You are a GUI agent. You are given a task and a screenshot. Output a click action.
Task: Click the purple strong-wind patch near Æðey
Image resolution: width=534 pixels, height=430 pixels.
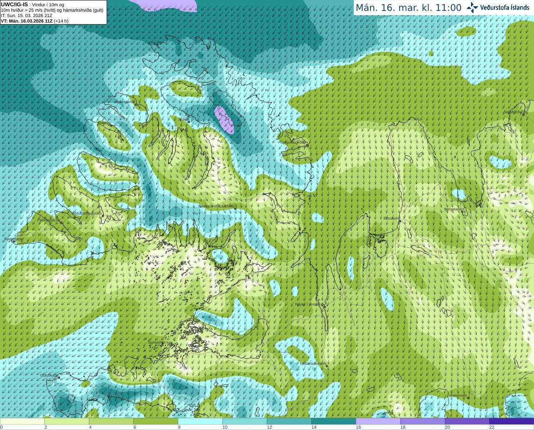click(x=224, y=120)
